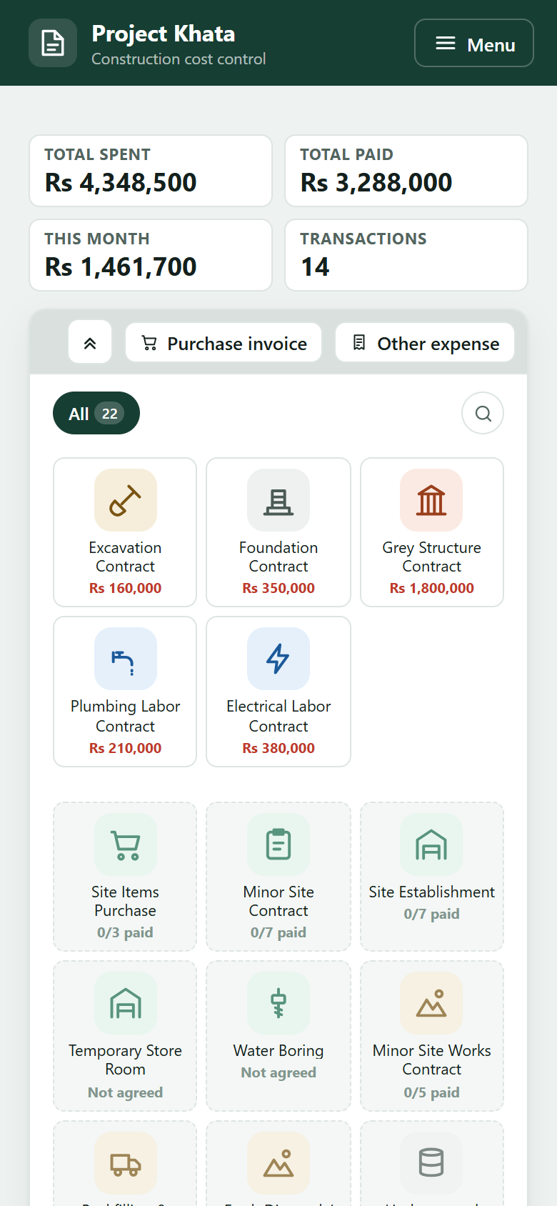
Task: Click 0/5 paid under Minor Site Works
Action: pyautogui.click(x=431, y=1092)
